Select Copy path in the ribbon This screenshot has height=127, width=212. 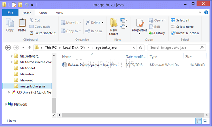click(x=40, y=27)
